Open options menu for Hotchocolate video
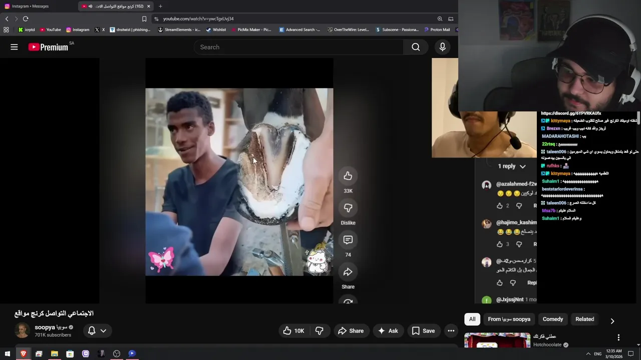This screenshot has width=641, height=360. 618,337
